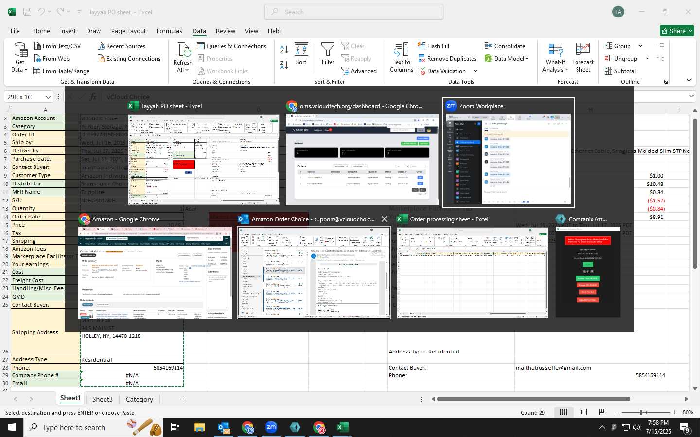Toggle the Filter funnel
700x437 pixels.
pos(328,54)
